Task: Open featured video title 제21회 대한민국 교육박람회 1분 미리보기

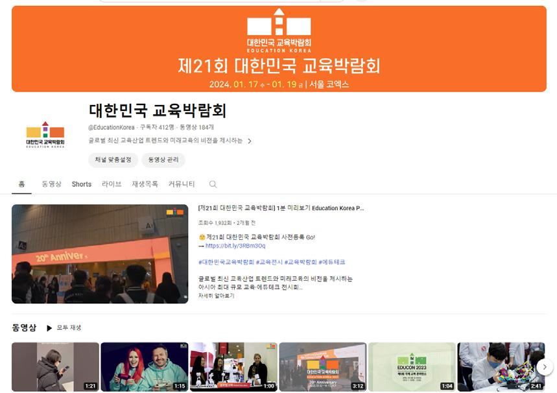Action: [x=281, y=208]
